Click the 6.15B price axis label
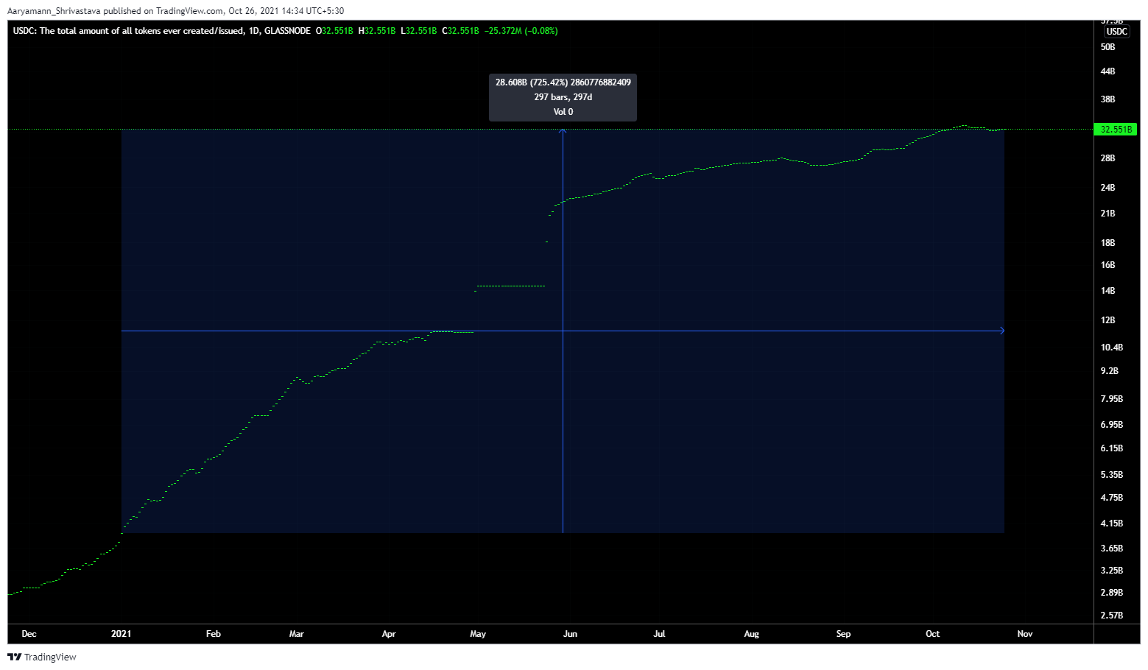Viewport: 1148px width, 670px height. point(1112,448)
